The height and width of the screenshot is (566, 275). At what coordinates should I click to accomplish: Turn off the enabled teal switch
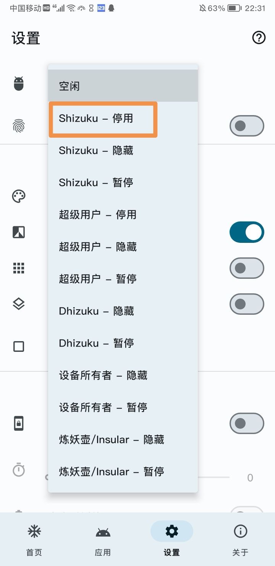click(246, 232)
